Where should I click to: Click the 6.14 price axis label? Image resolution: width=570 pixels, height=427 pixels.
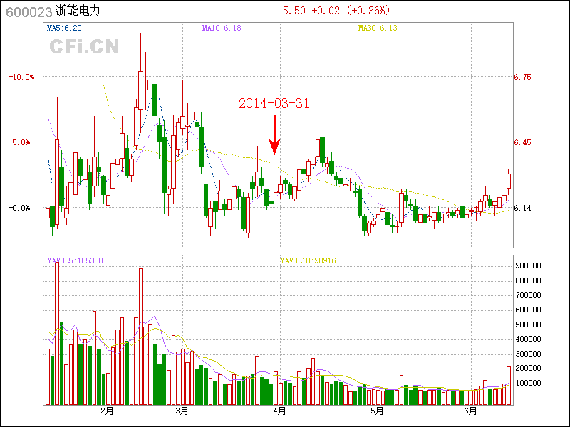tap(523, 208)
